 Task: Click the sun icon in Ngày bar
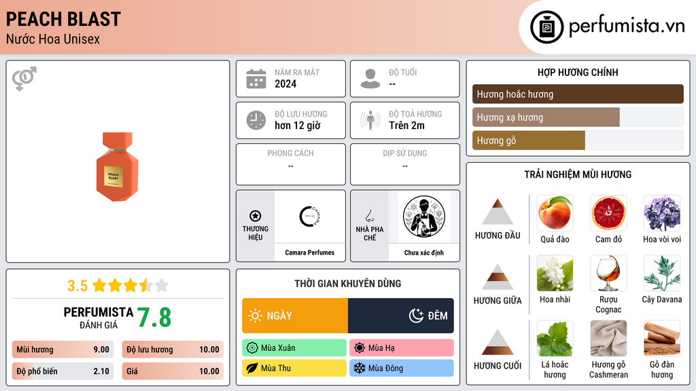(x=256, y=316)
